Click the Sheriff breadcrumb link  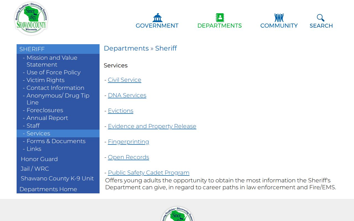pyautogui.click(x=166, y=48)
